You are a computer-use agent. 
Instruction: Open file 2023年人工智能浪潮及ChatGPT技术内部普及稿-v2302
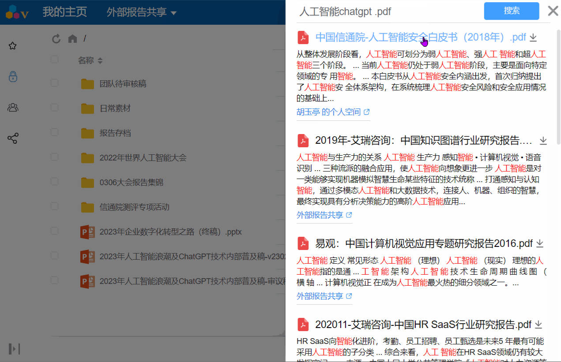point(192,257)
